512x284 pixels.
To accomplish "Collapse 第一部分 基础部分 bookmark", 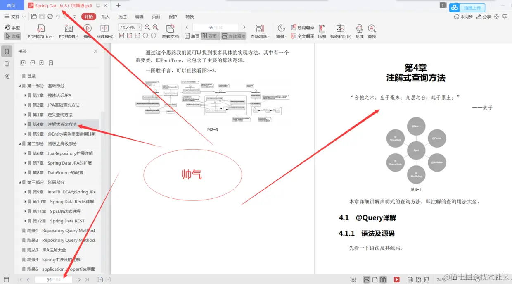I will [19, 86].
